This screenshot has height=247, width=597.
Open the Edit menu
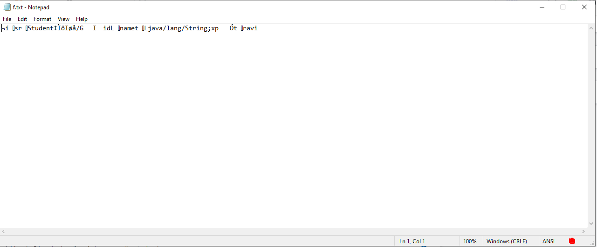coord(22,19)
